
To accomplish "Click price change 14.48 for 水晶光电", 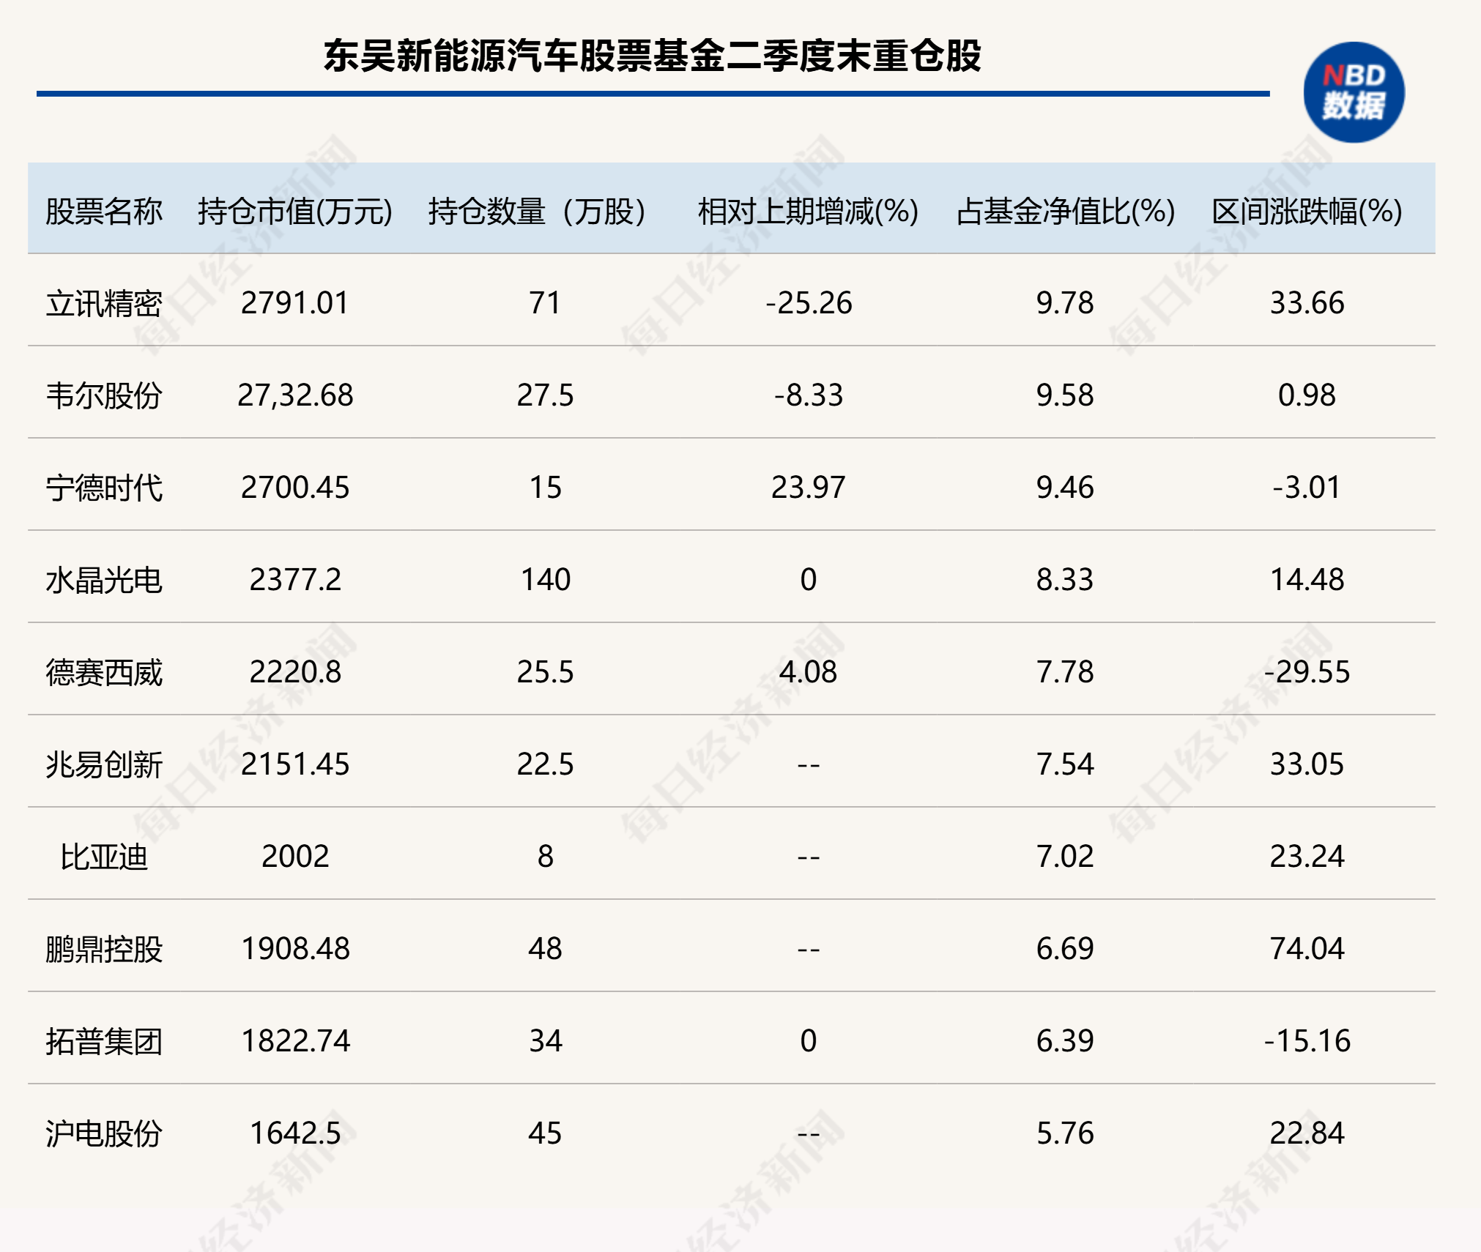I will [x=1307, y=580].
